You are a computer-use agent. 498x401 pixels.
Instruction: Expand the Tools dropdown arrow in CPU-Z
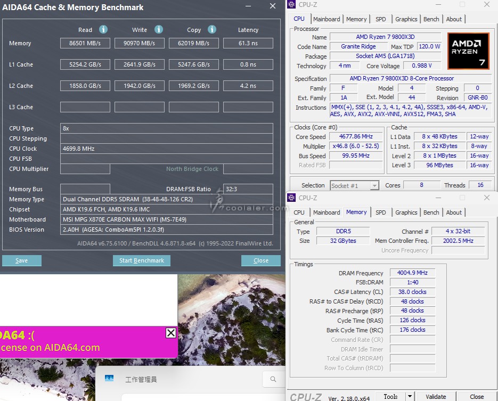pyautogui.click(x=410, y=396)
